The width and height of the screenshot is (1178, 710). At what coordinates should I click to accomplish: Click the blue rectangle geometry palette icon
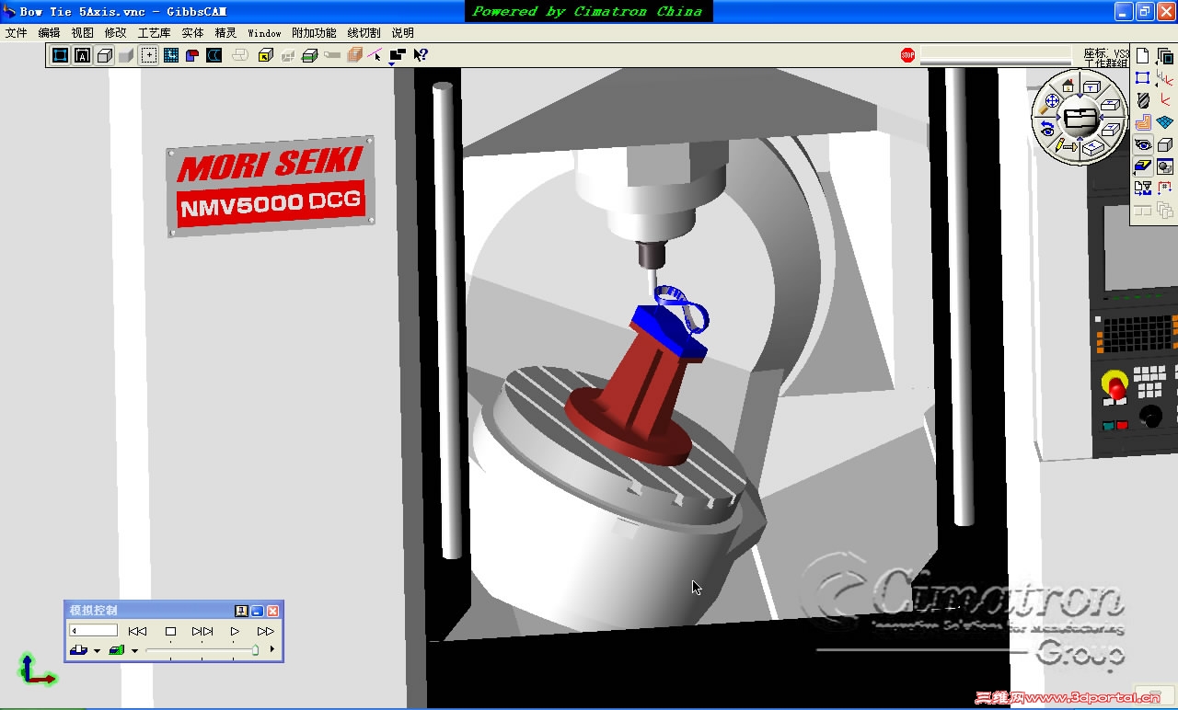click(x=1142, y=78)
